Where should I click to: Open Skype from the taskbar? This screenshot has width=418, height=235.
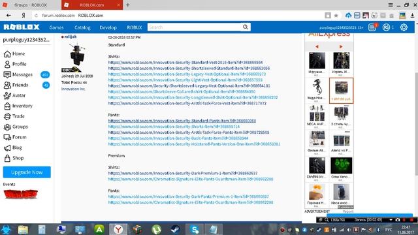coord(195,229)
